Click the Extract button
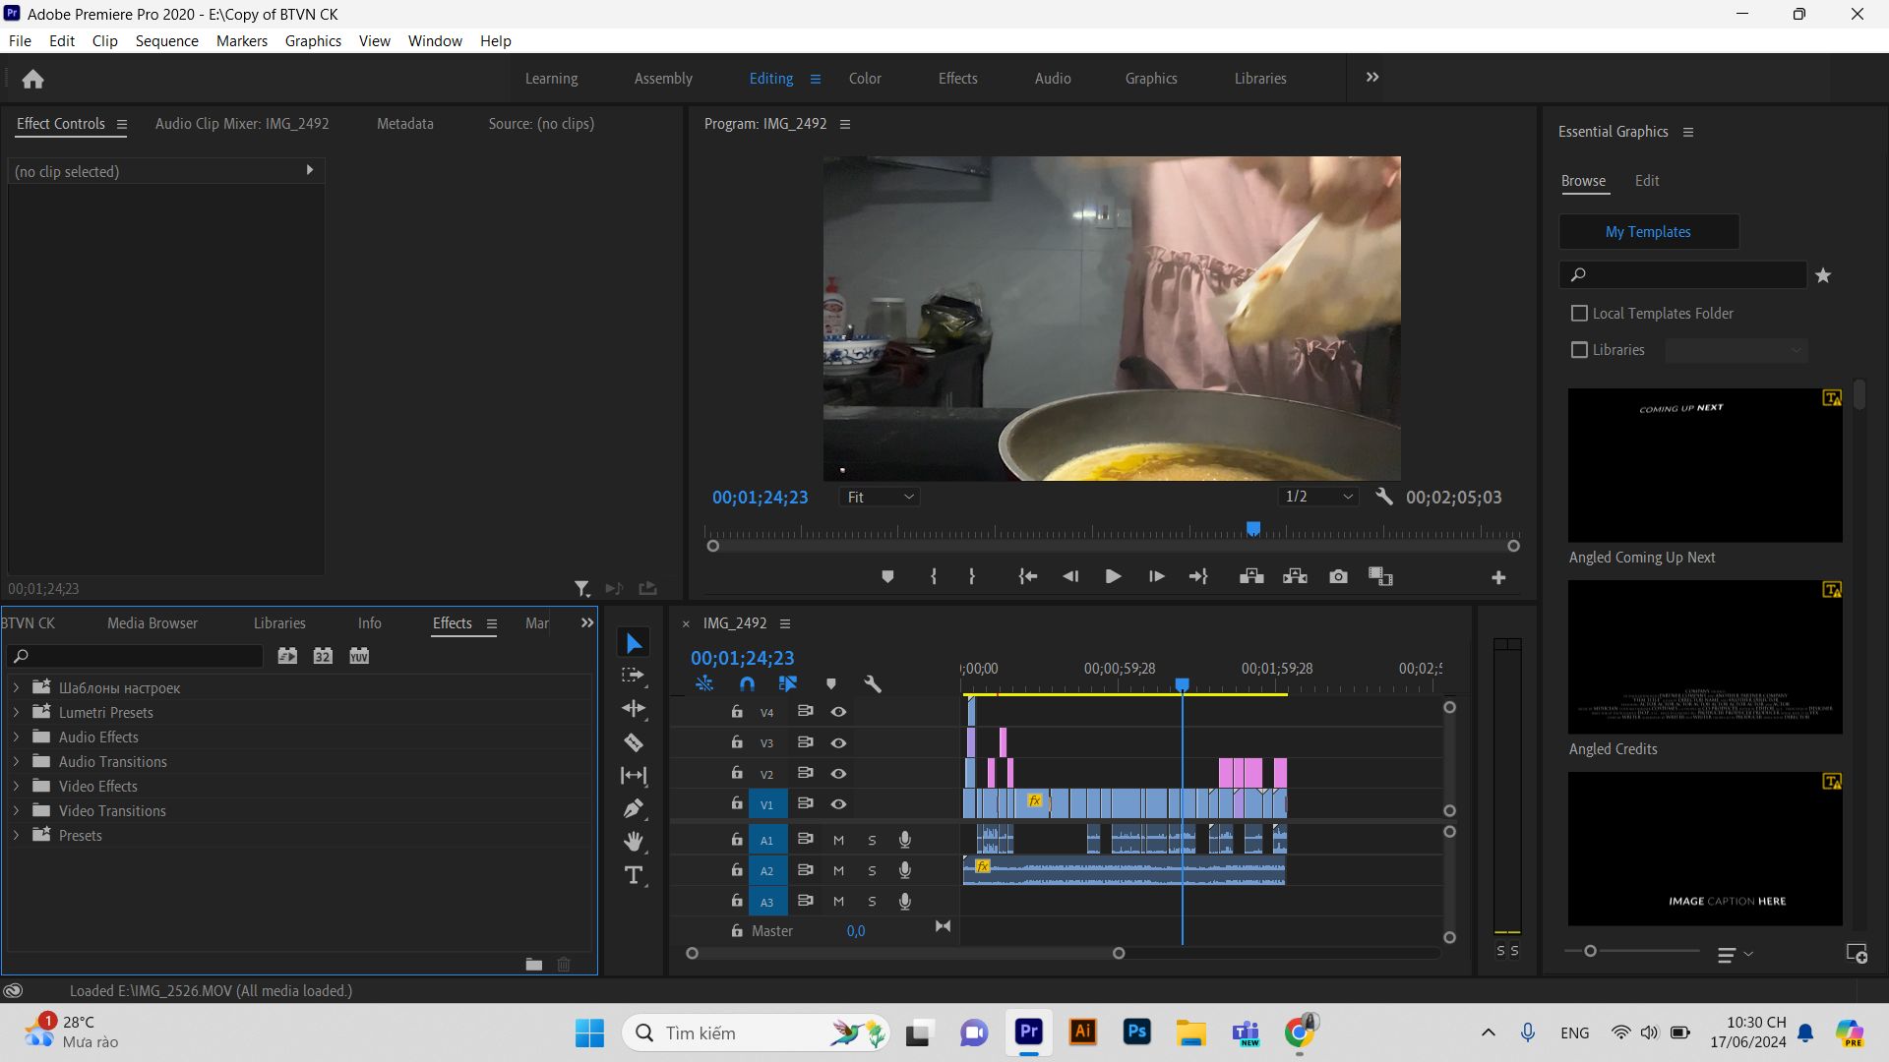 [x=1295, y=577]
